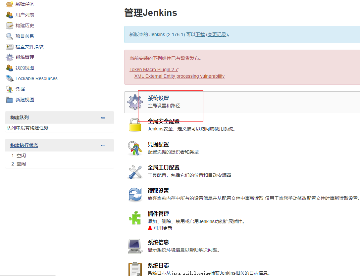Open 我的视图 in the sidebar

25,68
